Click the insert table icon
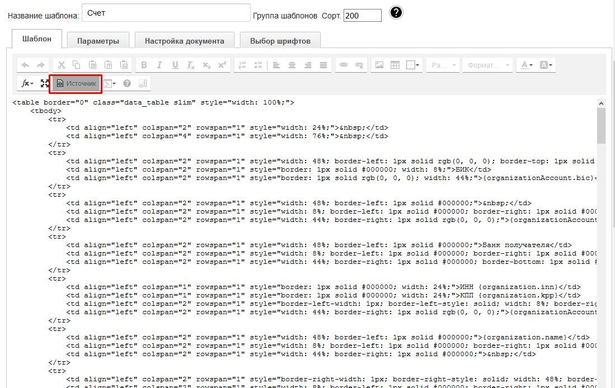Viewport: 615px width, 388px height. 395,65
